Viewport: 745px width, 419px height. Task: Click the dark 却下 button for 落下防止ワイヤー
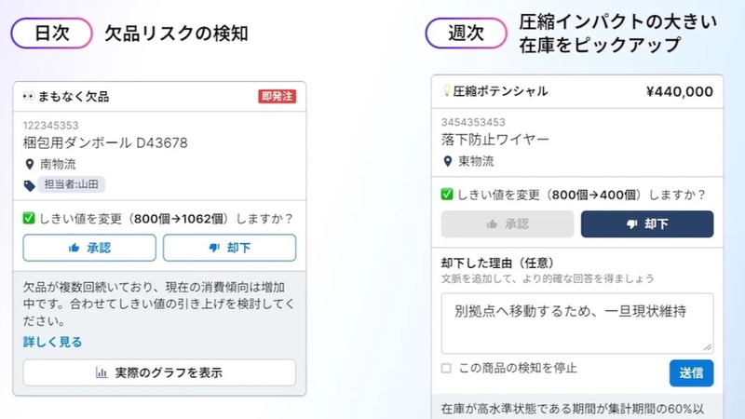[647, 223]
